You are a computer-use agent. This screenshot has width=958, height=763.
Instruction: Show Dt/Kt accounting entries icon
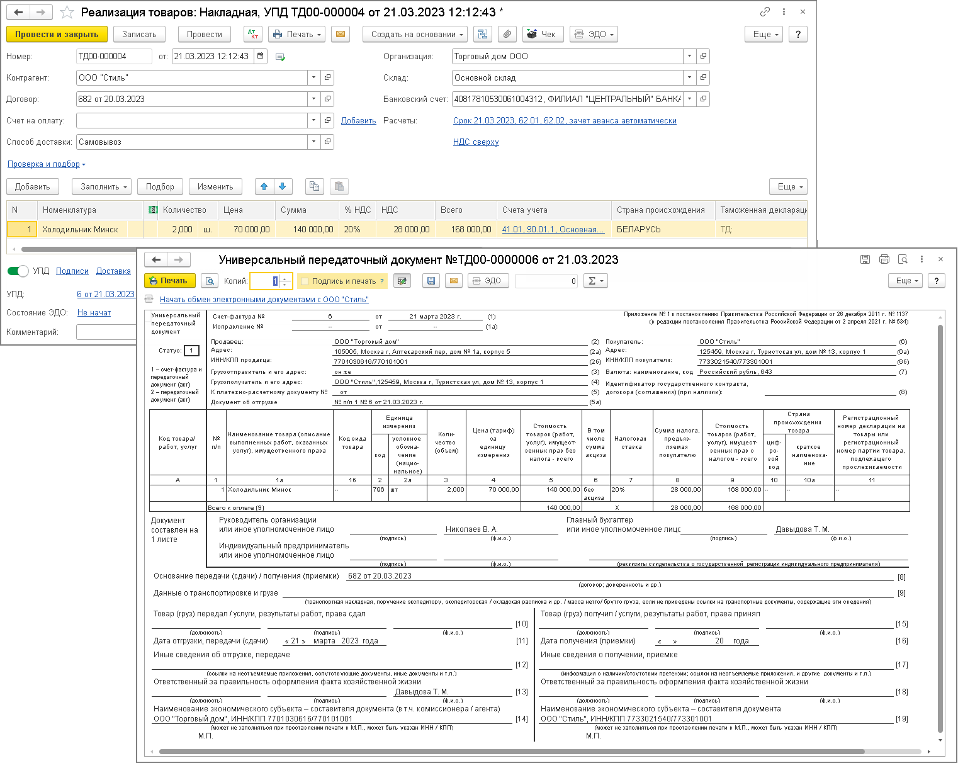(x=252, y=34)
